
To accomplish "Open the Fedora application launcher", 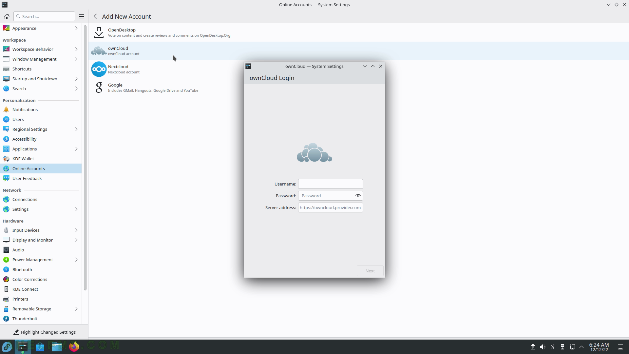I will (7, 346).
